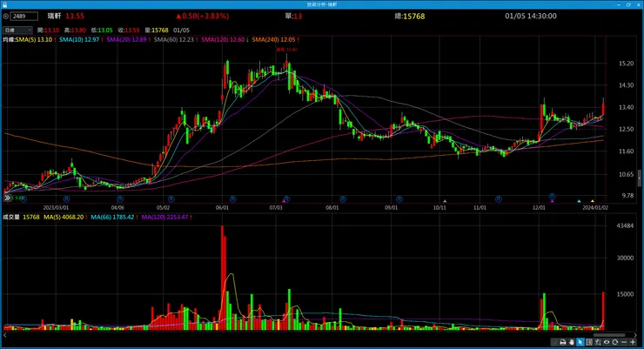
Task: Click the single volume 單:13 value
Action: (x=293, y=16)
